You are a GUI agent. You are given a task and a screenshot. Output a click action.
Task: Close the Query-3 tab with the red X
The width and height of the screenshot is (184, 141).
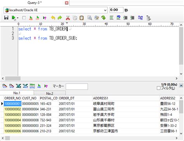coord(67,3)
